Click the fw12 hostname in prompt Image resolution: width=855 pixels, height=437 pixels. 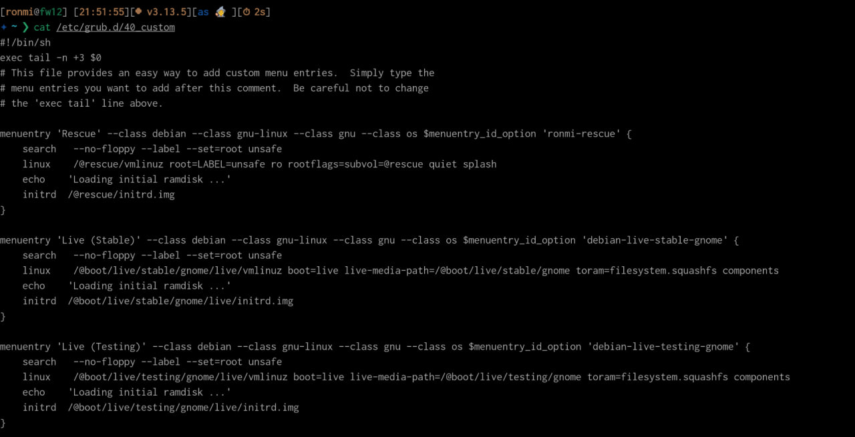[51, 12]
